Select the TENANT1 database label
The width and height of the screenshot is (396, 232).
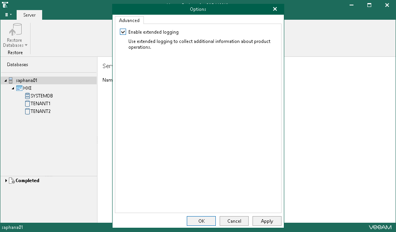tap(41, 104)
